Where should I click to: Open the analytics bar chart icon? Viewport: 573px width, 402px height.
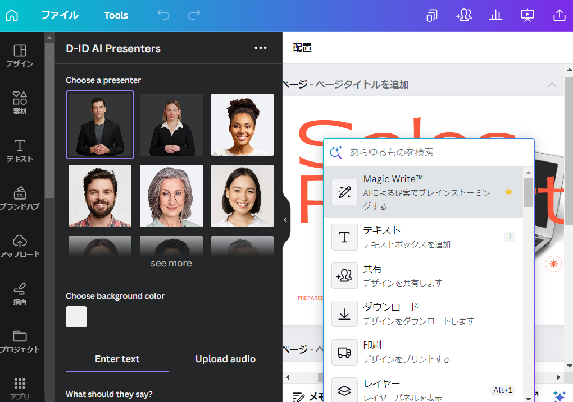pyautogui.click(x=495, y=15)
